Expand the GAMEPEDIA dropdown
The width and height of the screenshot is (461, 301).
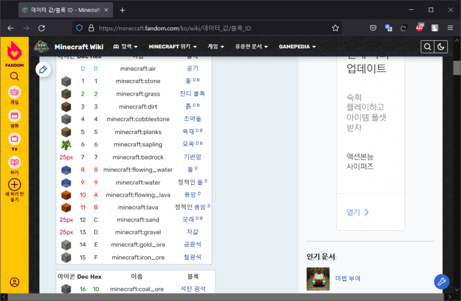(297, 47)
